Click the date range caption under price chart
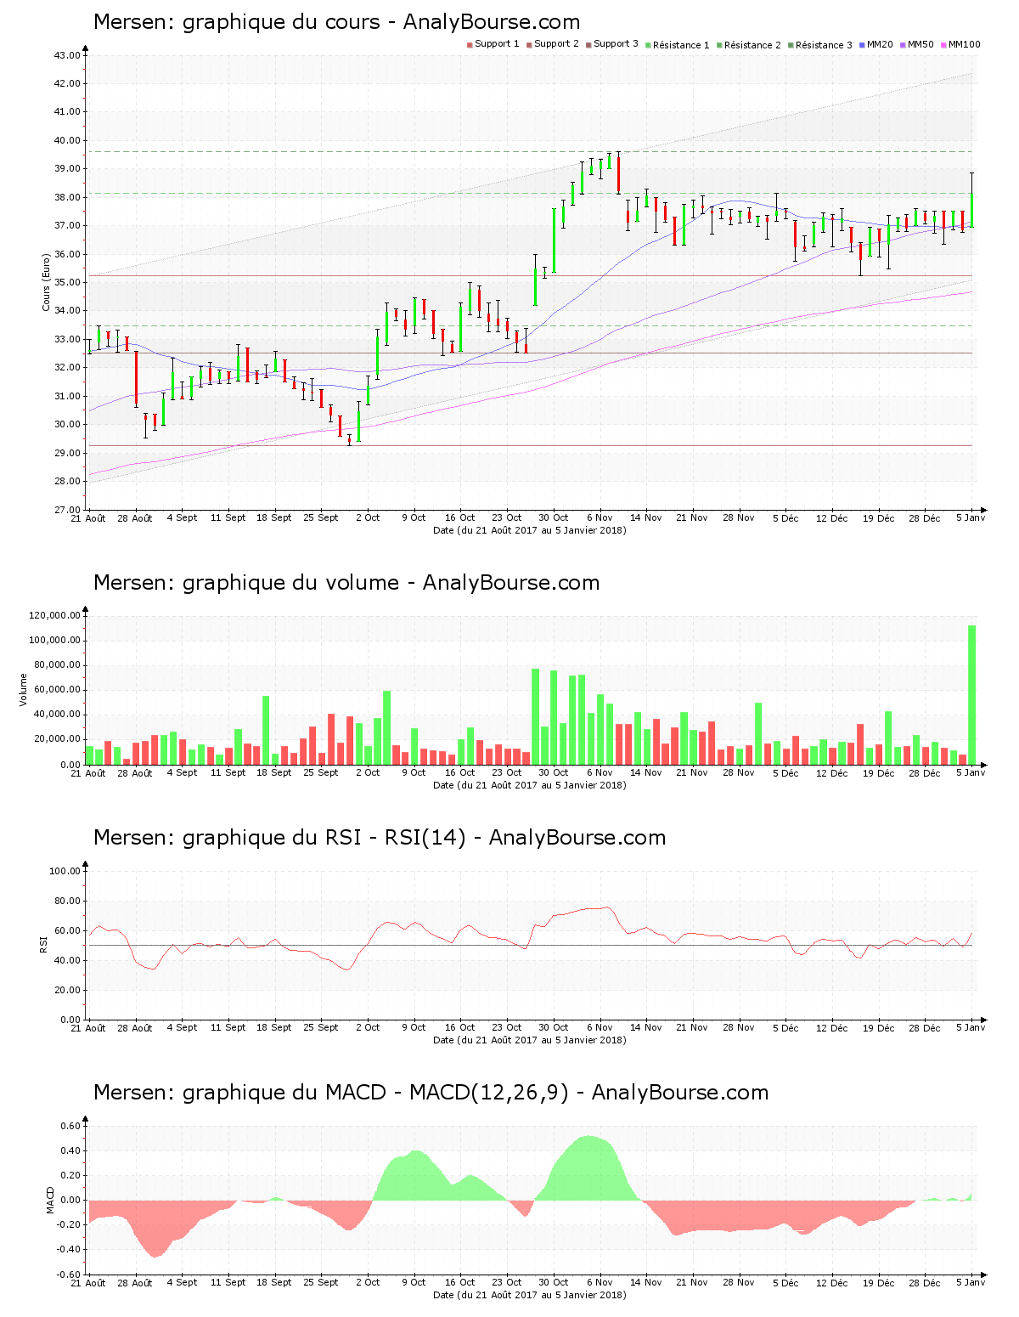 pos(530,530)
